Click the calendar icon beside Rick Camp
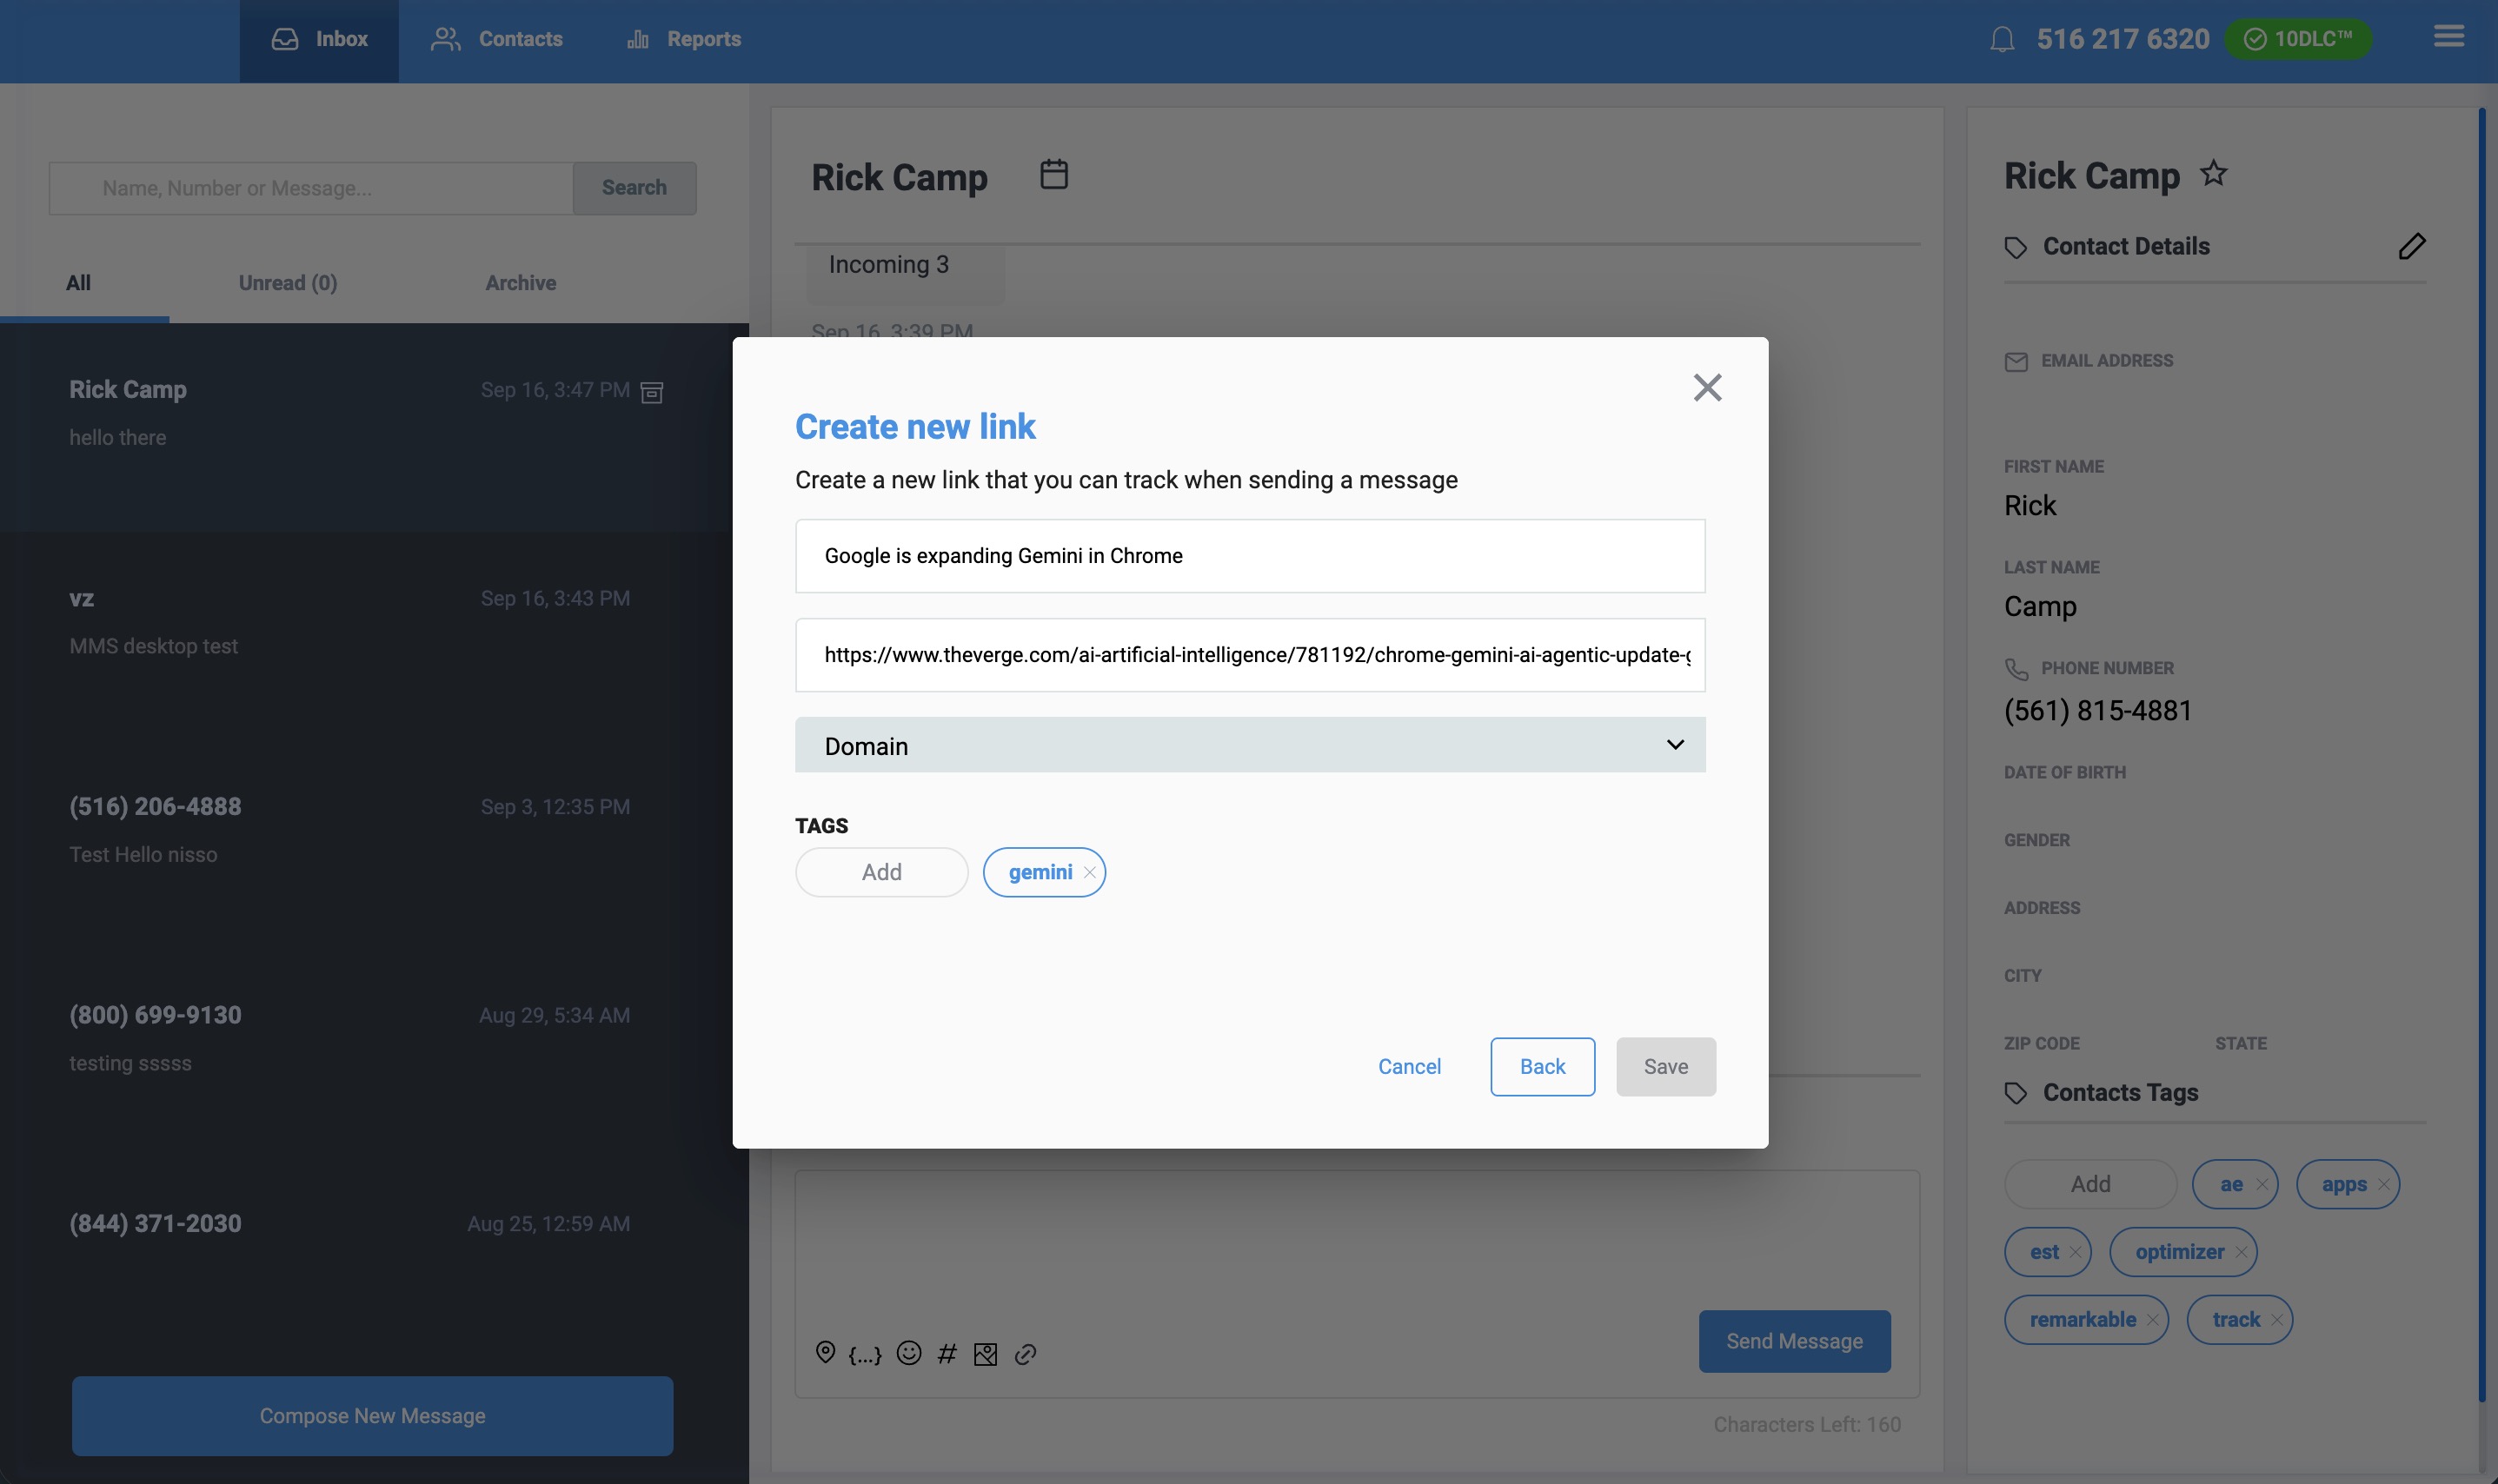The width and height of the screenshot is (2498, 1484). (x=1053, y=174)
